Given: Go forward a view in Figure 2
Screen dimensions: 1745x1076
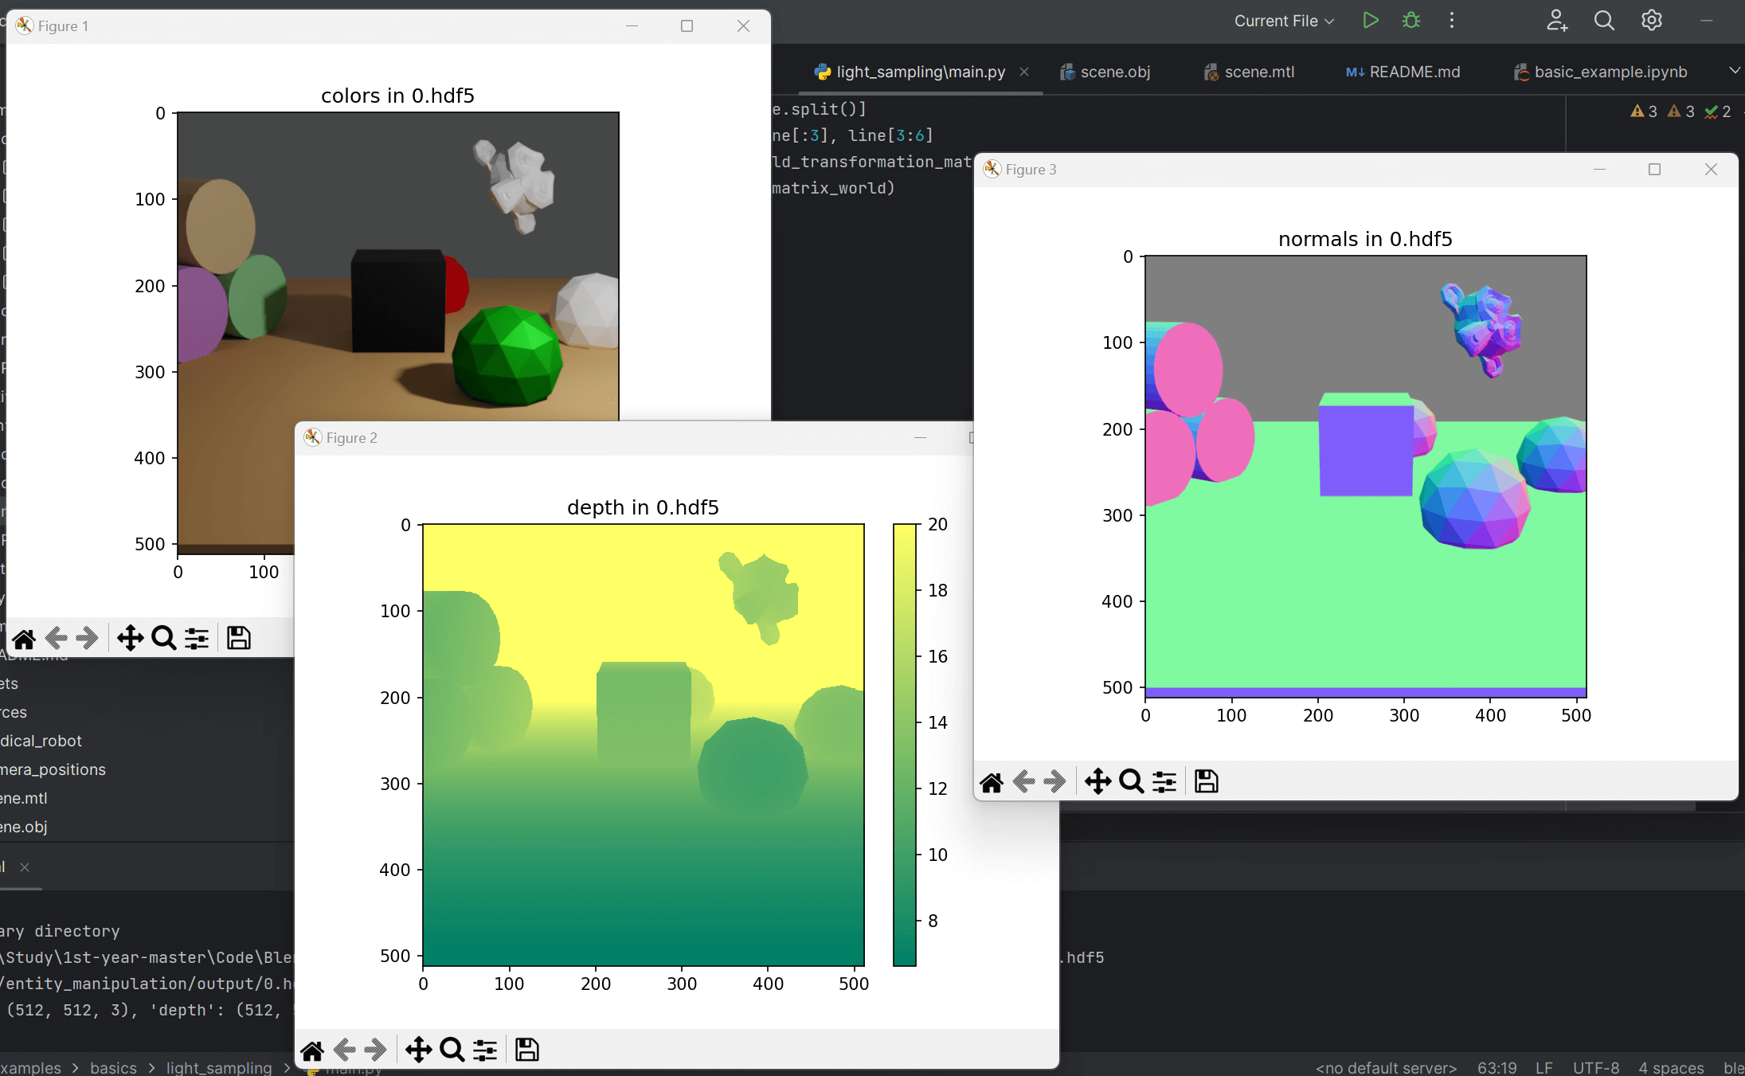Looking at the screenshot, I should click(x=374, y=1049).
